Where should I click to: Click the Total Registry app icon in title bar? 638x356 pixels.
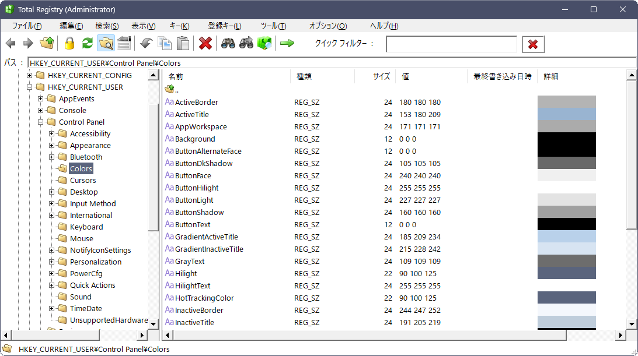9,9
